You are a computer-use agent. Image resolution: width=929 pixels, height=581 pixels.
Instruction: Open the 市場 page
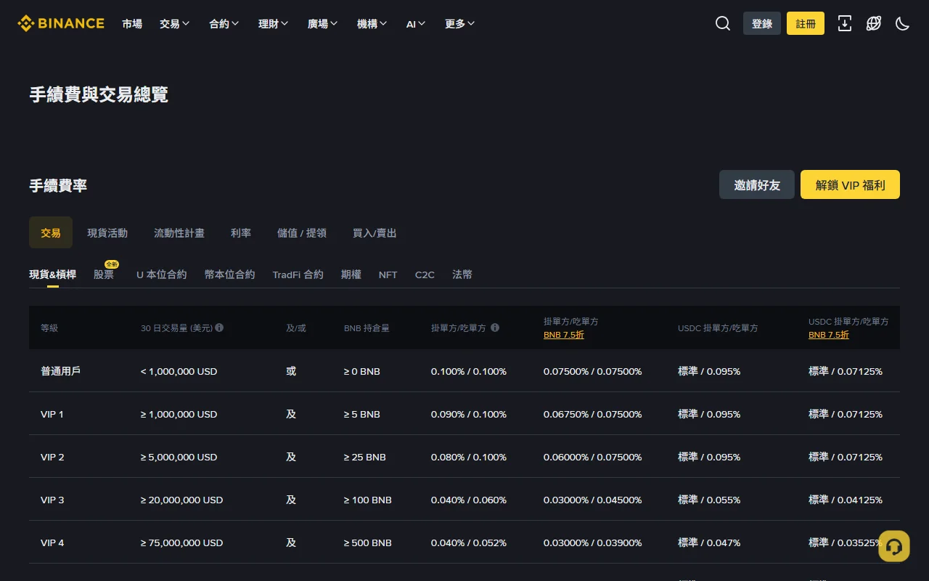[132, 23]
